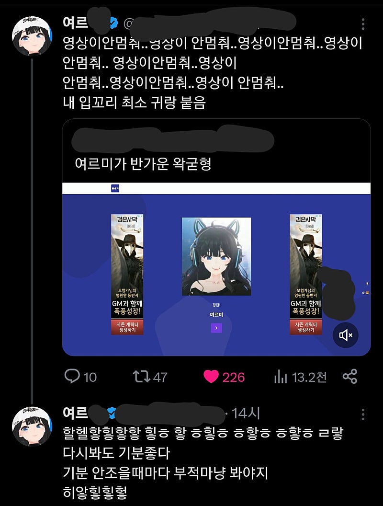
Task: Click the verified badge on the reply tweet
Action: pos(112,413)
